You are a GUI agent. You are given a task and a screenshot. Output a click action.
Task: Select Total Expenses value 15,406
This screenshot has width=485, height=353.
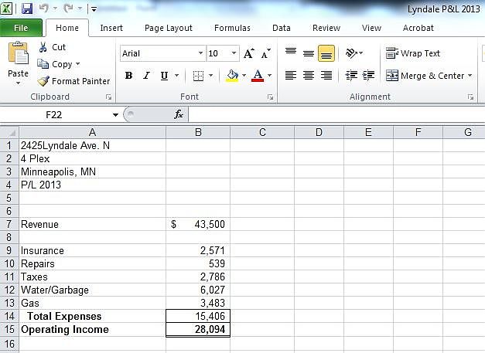click(198, 316)
